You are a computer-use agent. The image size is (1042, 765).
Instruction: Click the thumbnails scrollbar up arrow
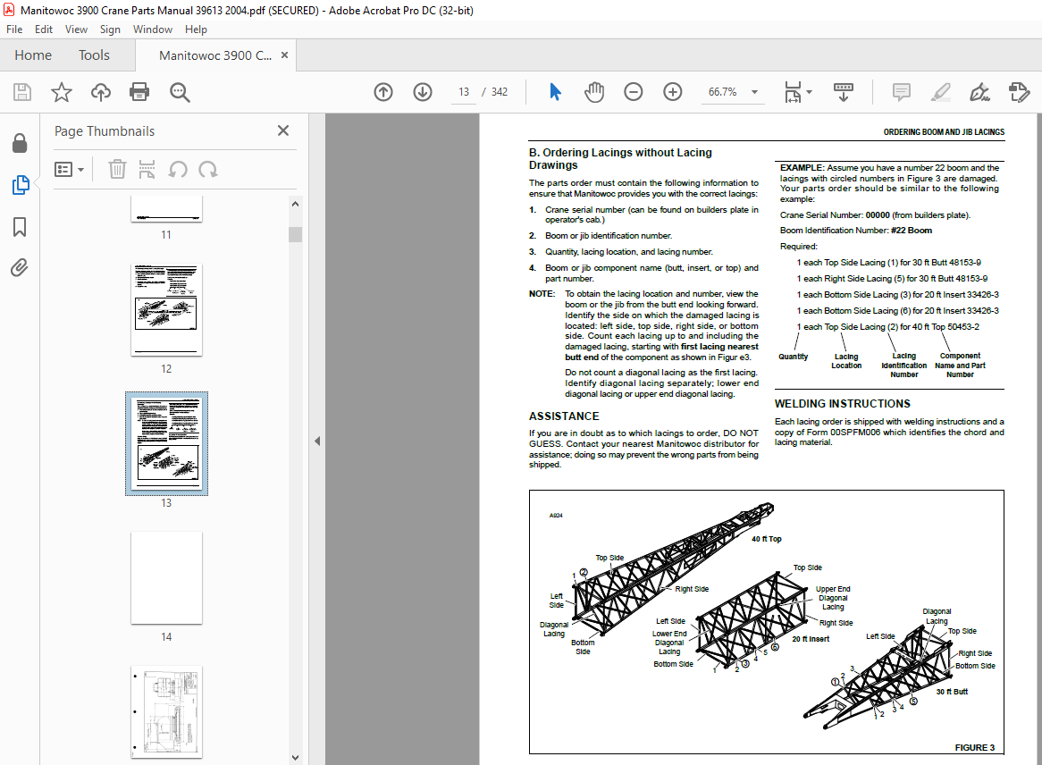tap(295, 204)
